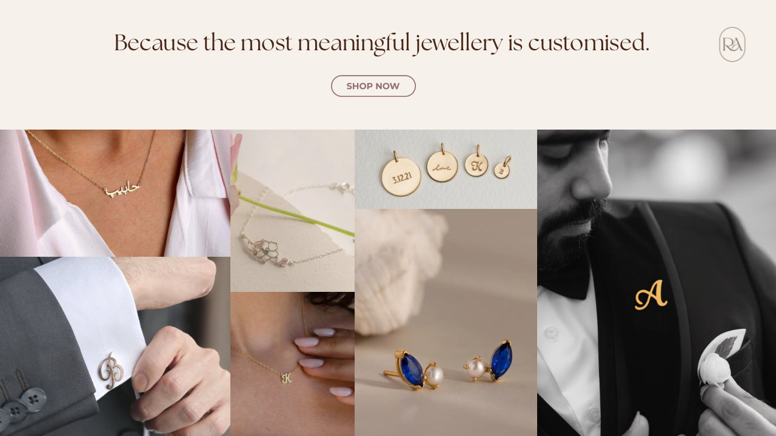Open the gold letter A brooch photo
776x436 pixels.
[x=657, y=283]
